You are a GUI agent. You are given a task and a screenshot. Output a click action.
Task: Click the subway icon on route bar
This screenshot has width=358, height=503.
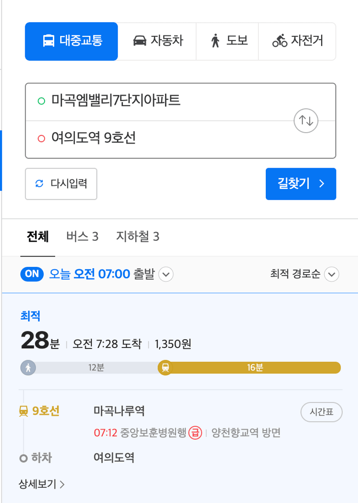pos(165,367)
